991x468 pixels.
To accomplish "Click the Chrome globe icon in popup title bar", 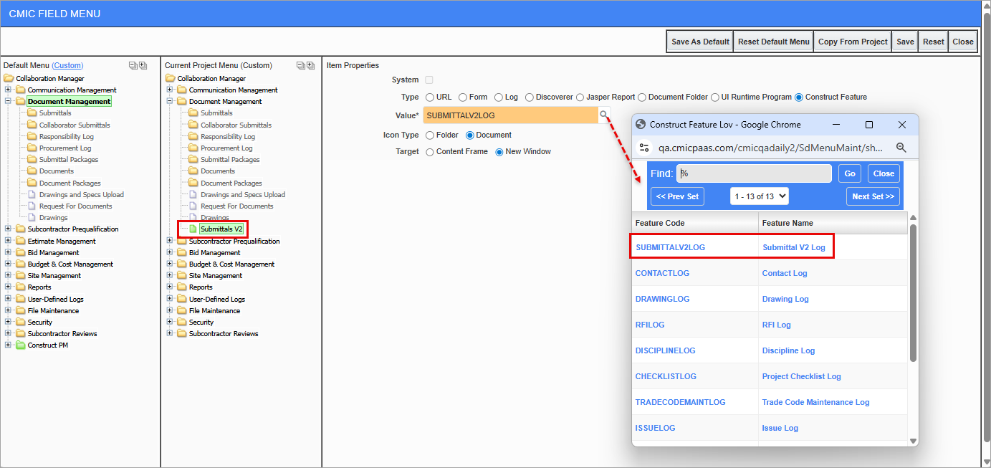I will (x=641, y=125).
